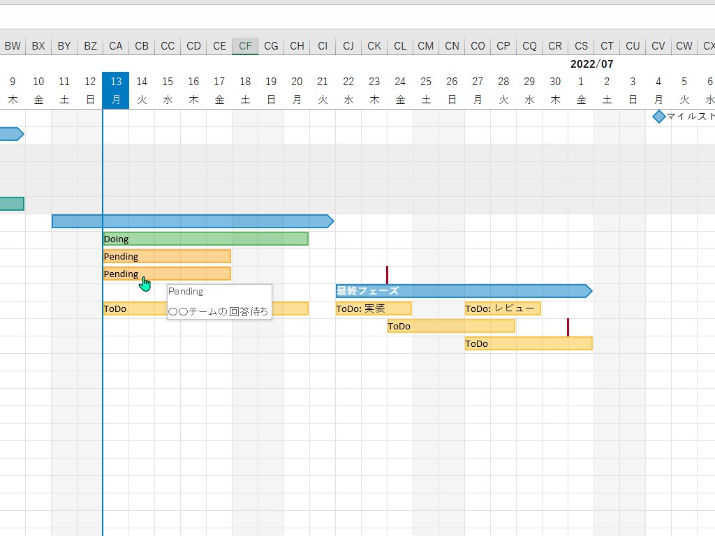Click the date cell 27
This screenshot has width=715, height=536.
478,82
